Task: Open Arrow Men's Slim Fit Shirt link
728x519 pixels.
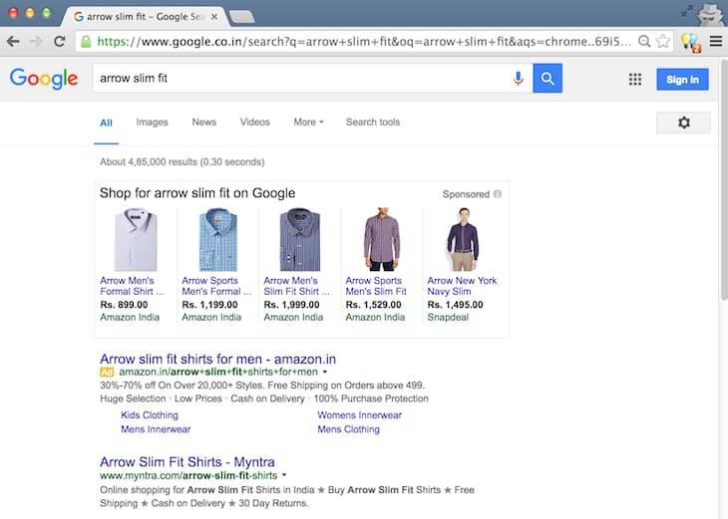Action: click(x=296, y=286)
